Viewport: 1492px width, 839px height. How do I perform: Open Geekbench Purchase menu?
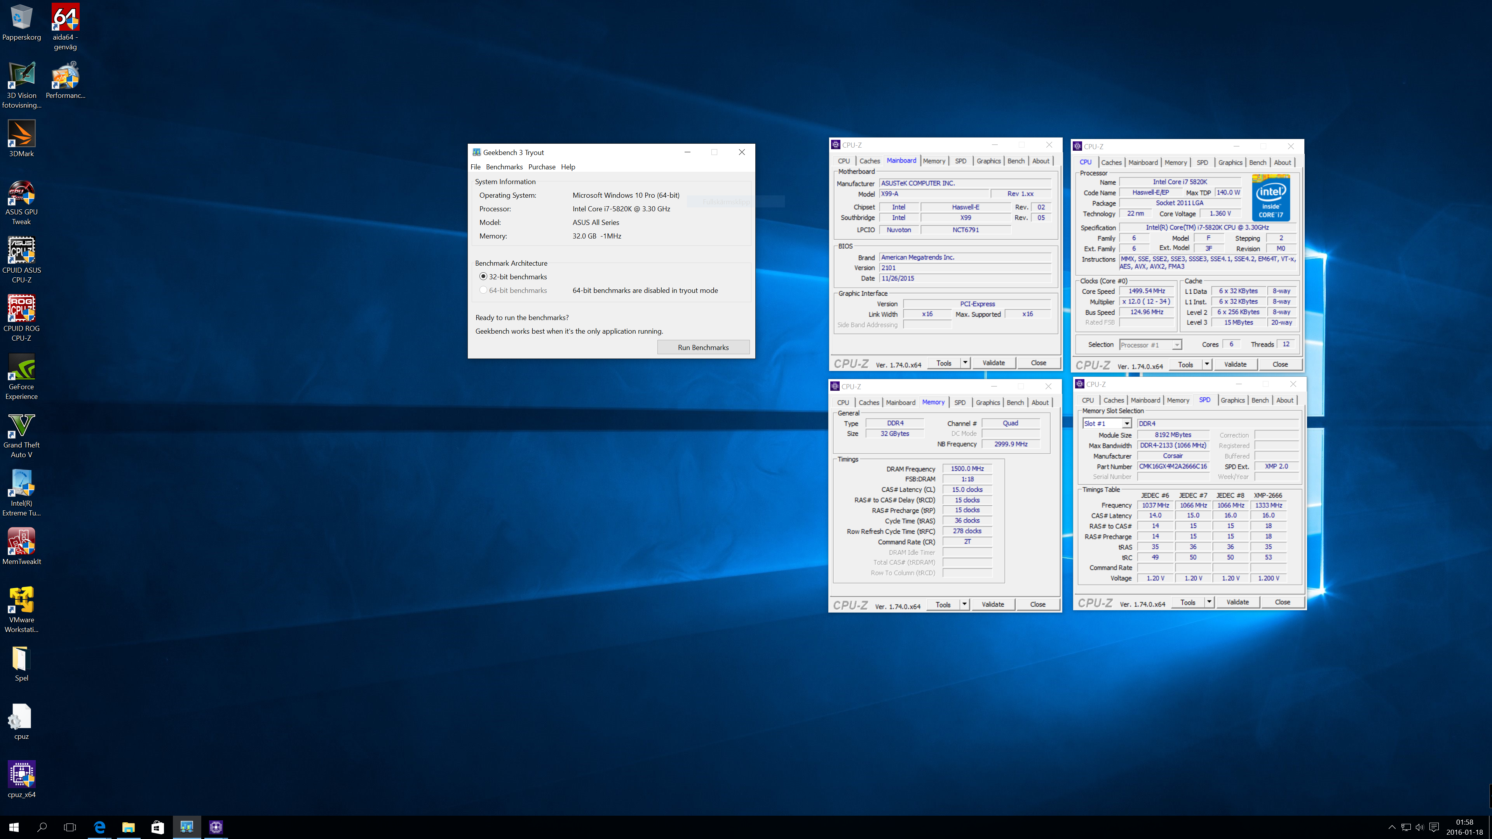tap(542, 167)
